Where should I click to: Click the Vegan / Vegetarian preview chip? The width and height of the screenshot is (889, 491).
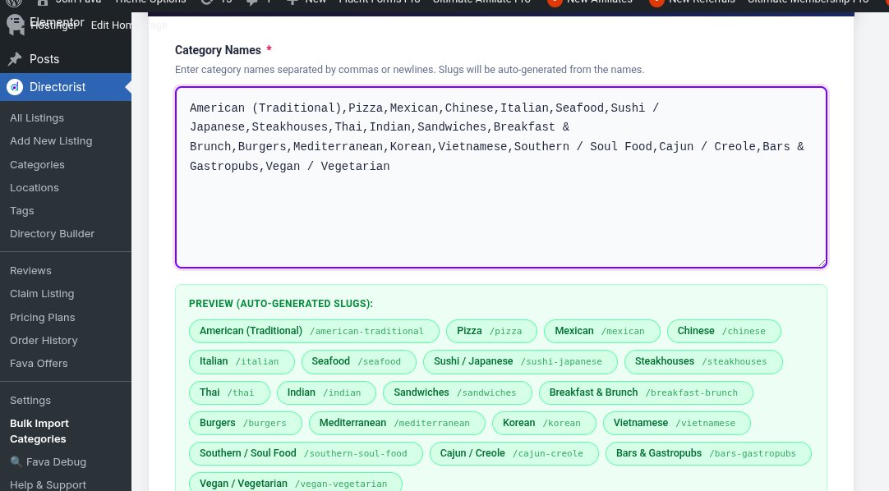point(296,483)
